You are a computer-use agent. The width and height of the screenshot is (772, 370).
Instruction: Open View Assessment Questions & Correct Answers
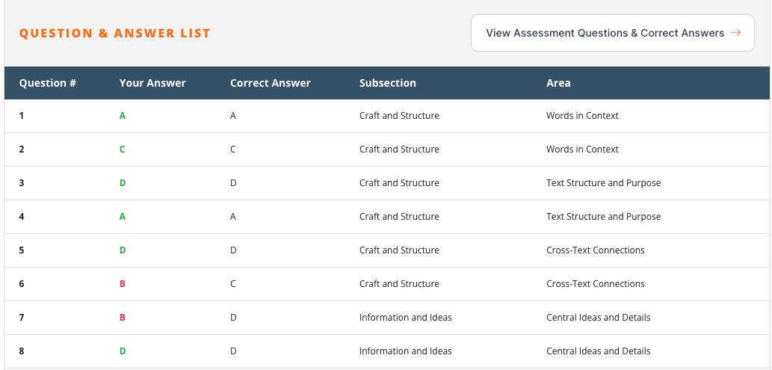pos(605,33)
